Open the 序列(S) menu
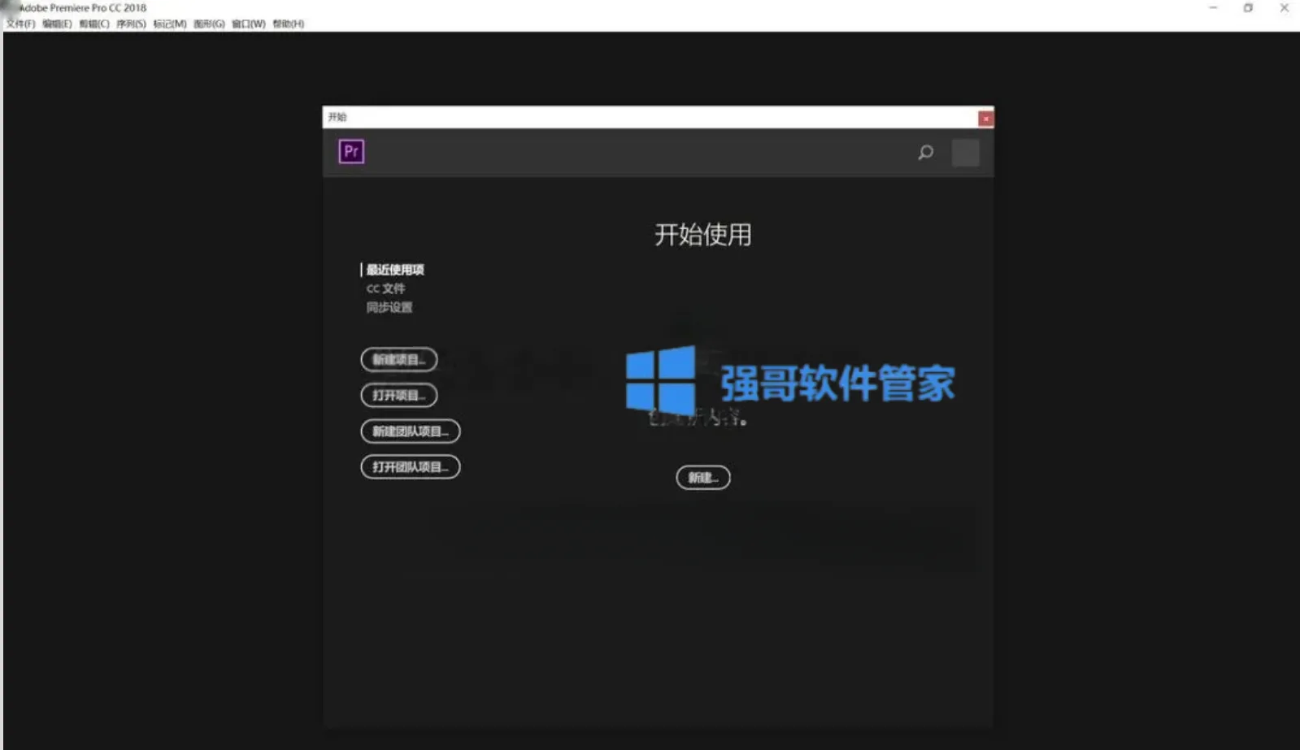The width and height of the screenshot is (1300, 750). 131,24
